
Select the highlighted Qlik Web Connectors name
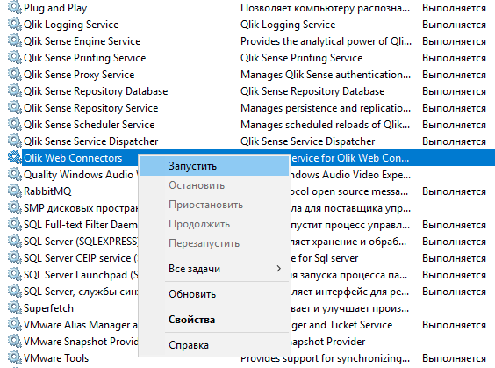tap(73, 158)
